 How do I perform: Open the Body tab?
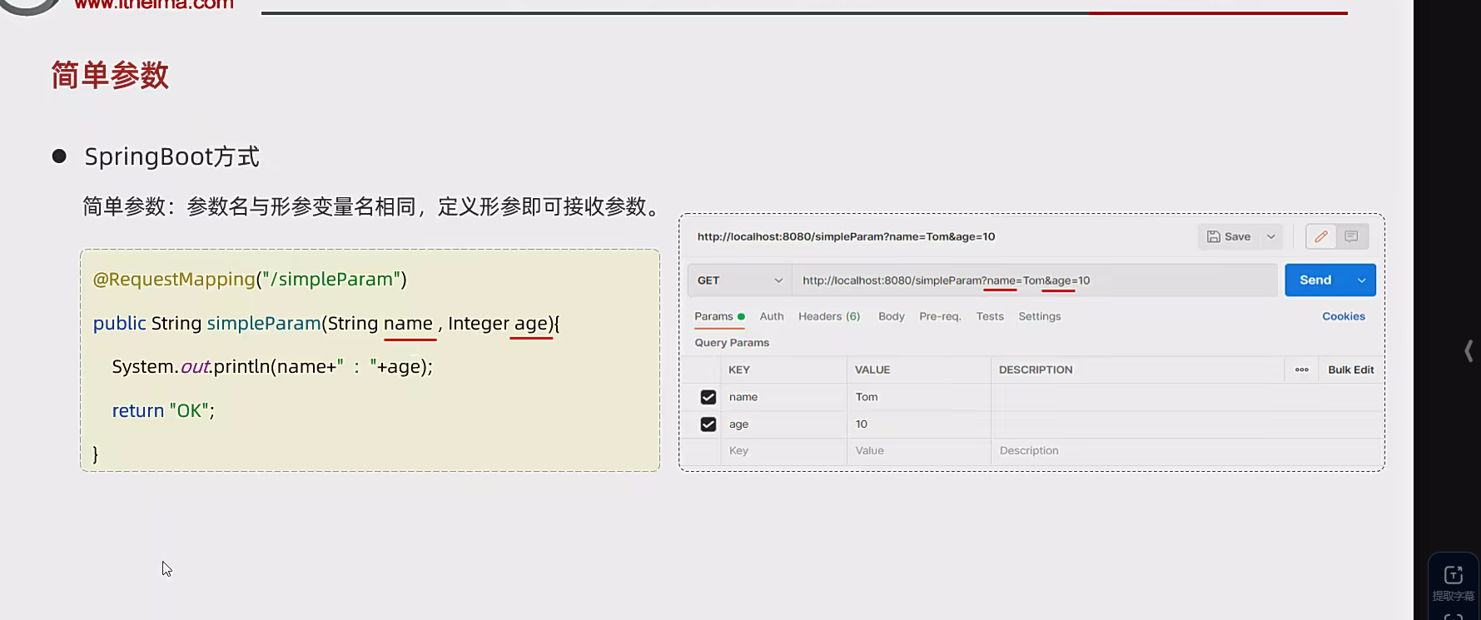click(x=892, y=316)
